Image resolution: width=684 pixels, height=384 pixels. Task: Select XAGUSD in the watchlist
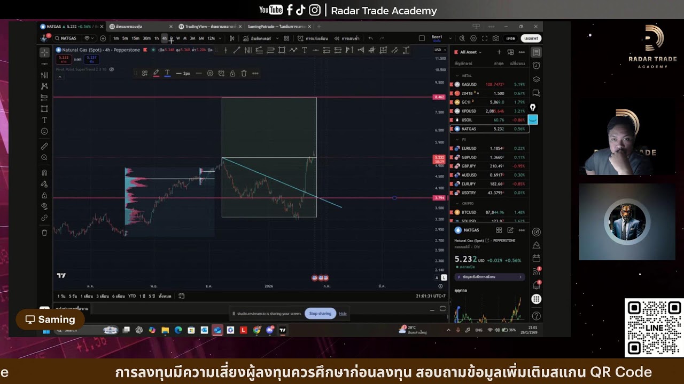pyautogui.click(x=491, y=84)
